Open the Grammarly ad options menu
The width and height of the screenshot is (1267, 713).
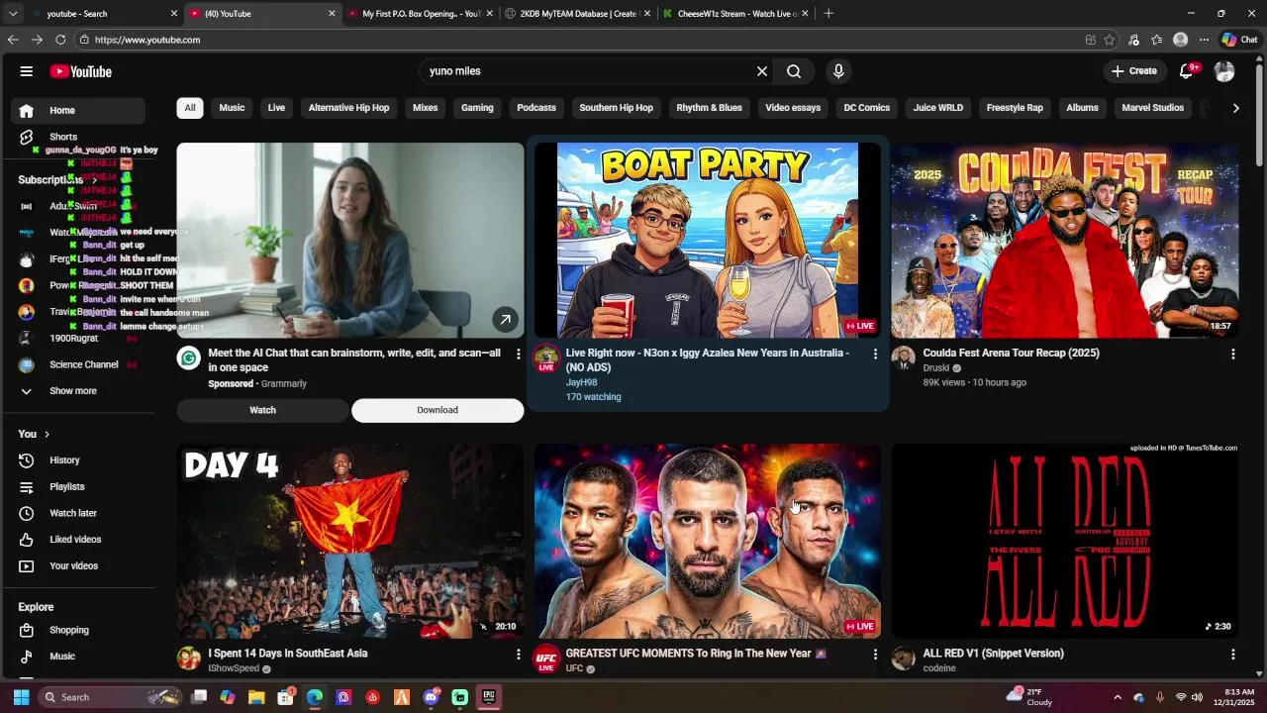(x=518, y=354)
